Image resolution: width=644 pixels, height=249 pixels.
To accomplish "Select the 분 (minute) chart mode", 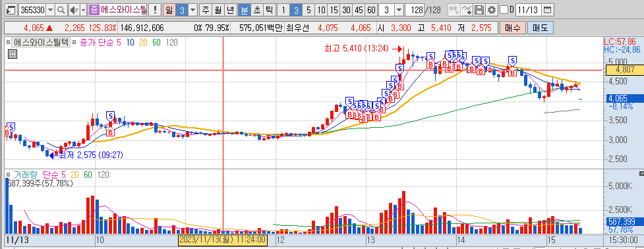I will (245, 10).
